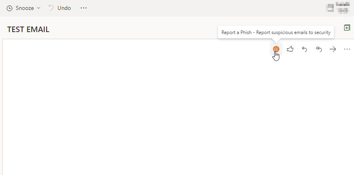The height and width of the screenshot is (175, 354).
Task: Click the Snooze clock icon
Action: pos(9,8)
